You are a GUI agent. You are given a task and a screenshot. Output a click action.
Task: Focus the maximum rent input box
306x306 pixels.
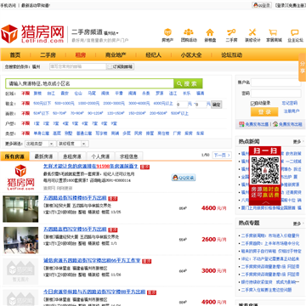[201, 105]
